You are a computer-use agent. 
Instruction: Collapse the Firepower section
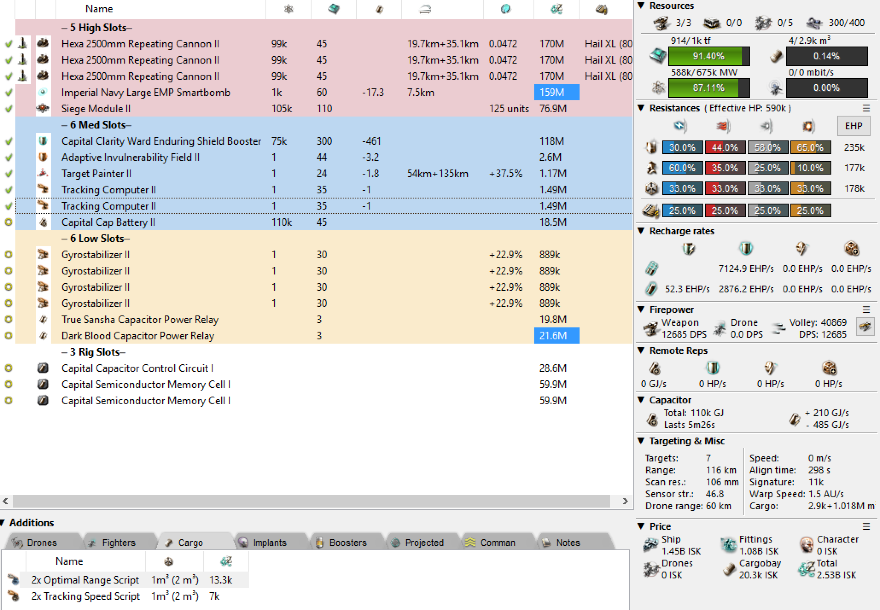[641, 309]
